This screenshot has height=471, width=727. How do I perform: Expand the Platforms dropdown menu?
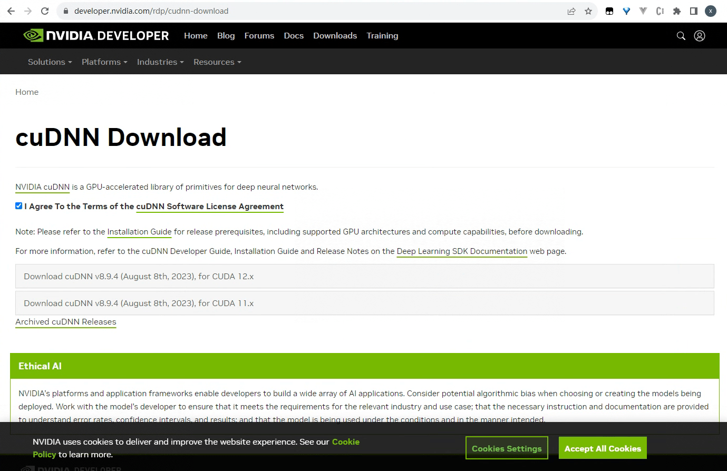(104, 62)
